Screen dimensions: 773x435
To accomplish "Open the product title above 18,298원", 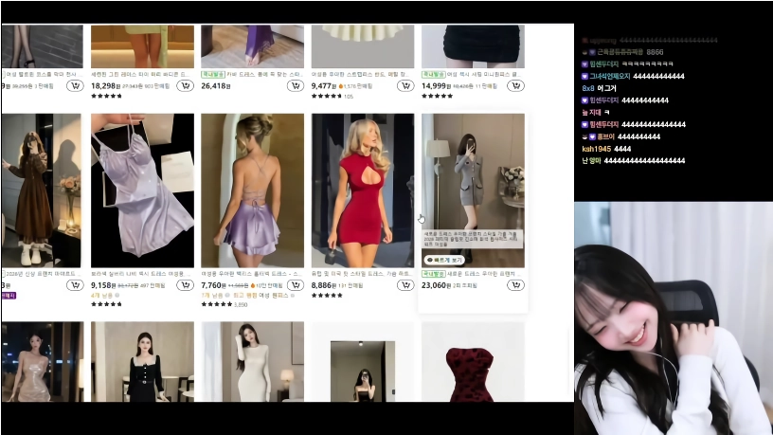I will [x=140, y=75].
